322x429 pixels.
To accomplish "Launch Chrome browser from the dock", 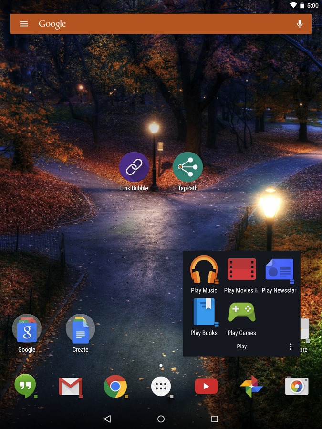I will (x=115, y=386).
